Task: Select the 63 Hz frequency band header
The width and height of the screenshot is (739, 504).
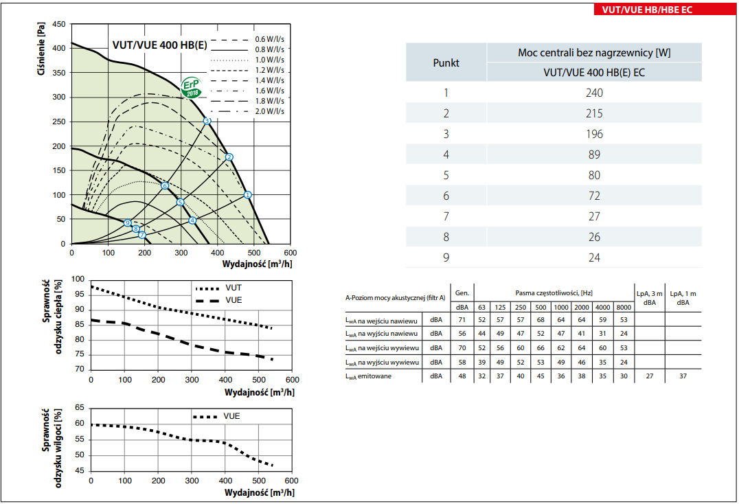Action: point(481,307)
